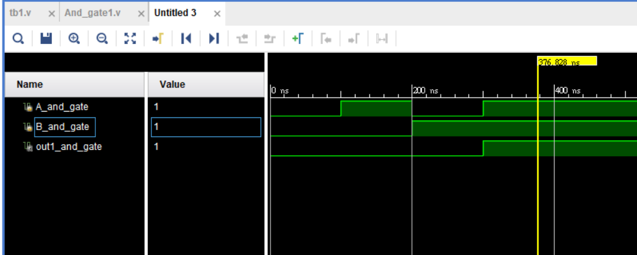
Task: Close the Untitled 3 tab
Action: 217,14
